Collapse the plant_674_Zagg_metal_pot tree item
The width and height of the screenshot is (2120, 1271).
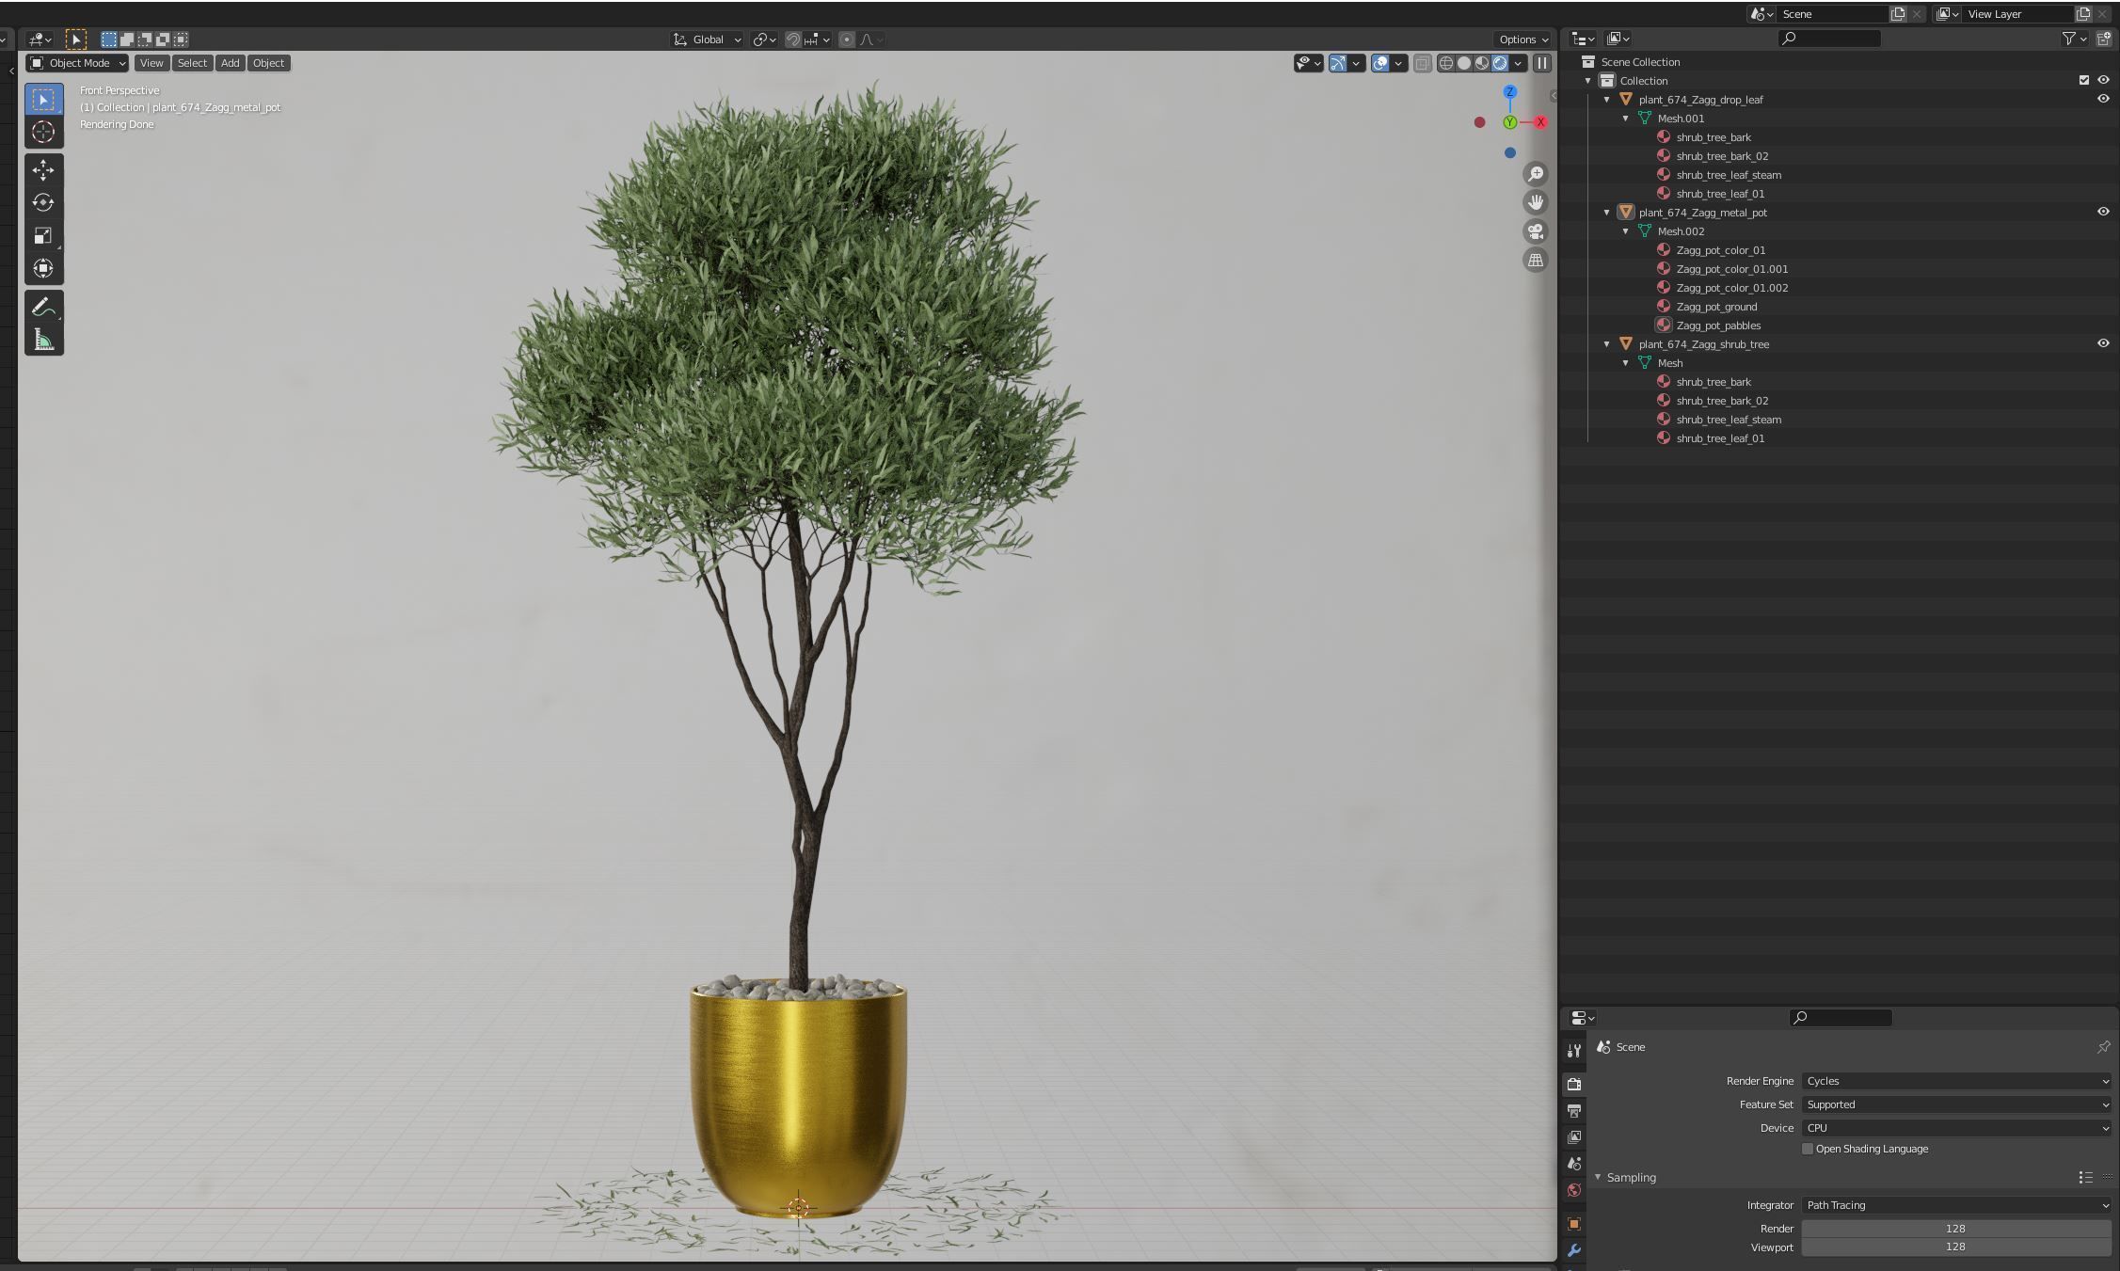(1606, 213)
